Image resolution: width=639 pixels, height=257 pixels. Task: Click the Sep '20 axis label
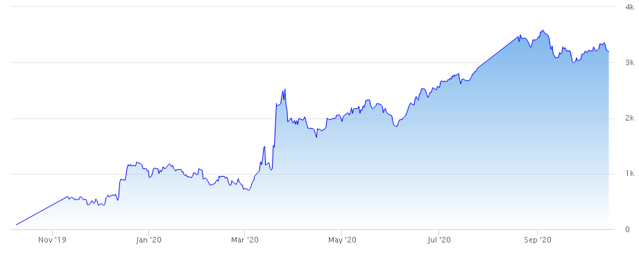537,240
